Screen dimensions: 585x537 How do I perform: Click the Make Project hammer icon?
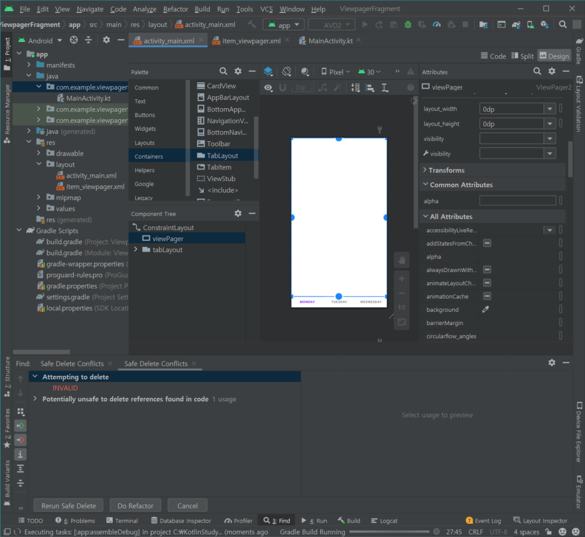coord(252,25)
